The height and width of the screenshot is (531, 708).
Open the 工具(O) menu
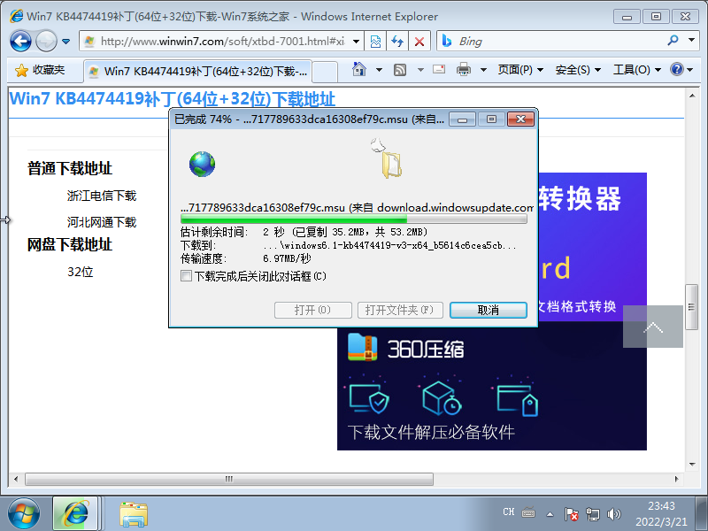pos(632,69)
